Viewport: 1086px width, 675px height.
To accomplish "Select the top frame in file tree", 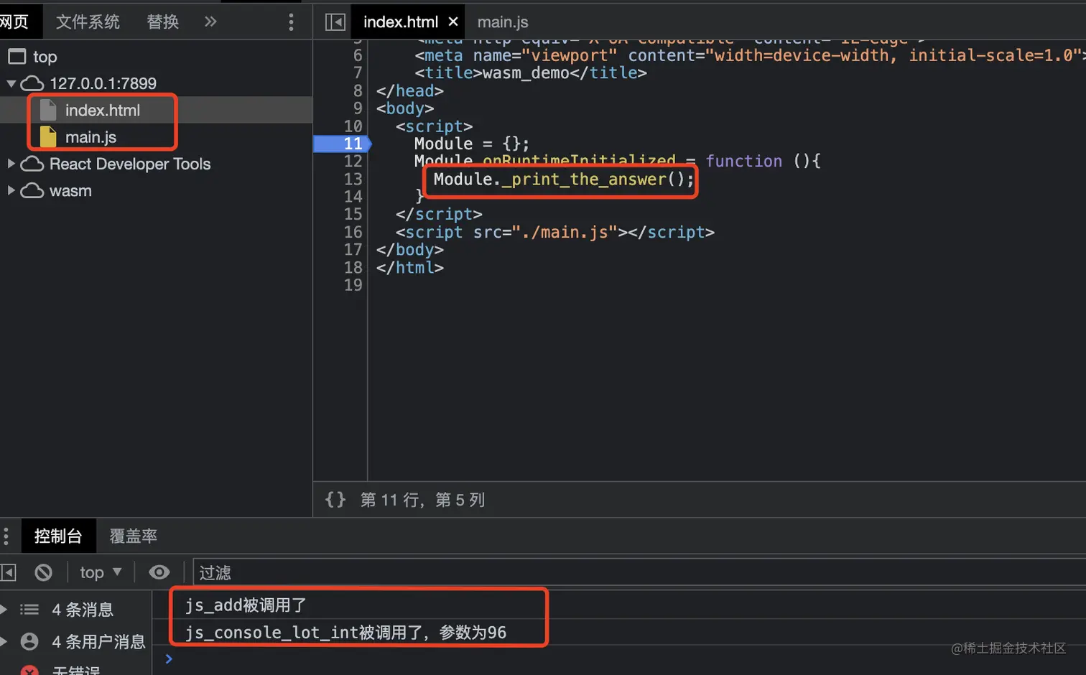I will (45, 57).
